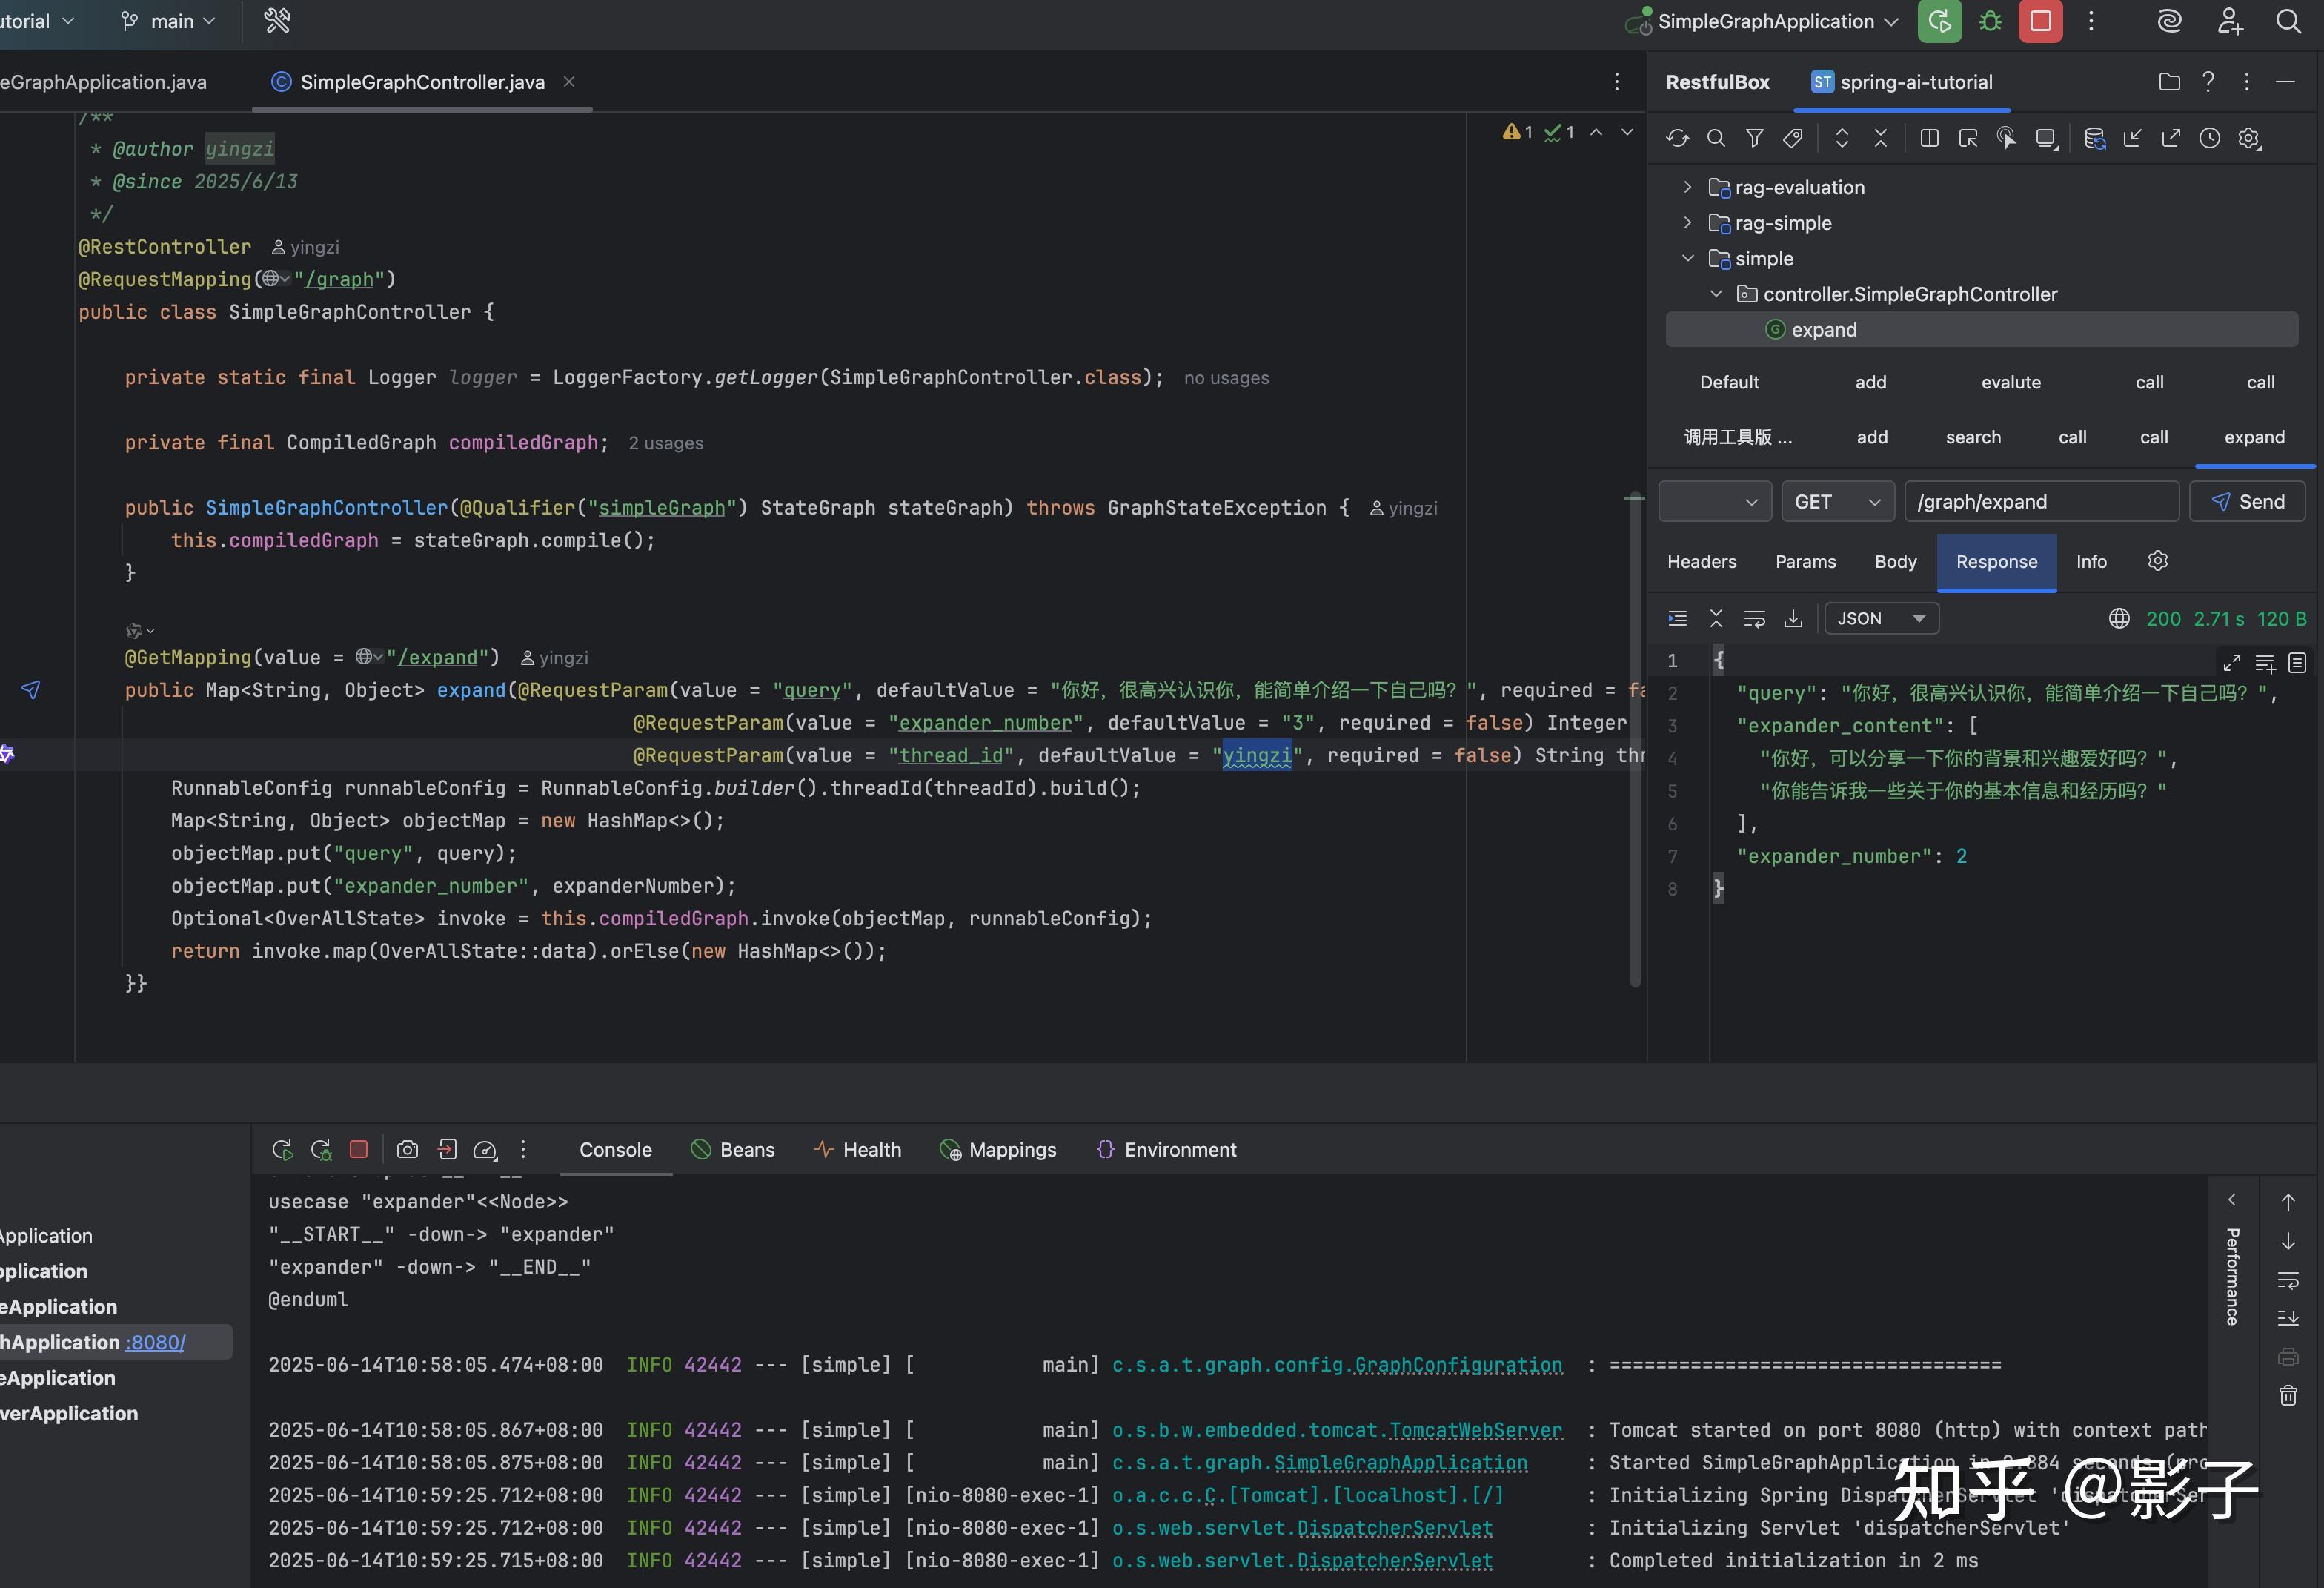Switch to the Params tab
The image size is (2324, 1588).
pyautogui.click(x=1805, y=561)
